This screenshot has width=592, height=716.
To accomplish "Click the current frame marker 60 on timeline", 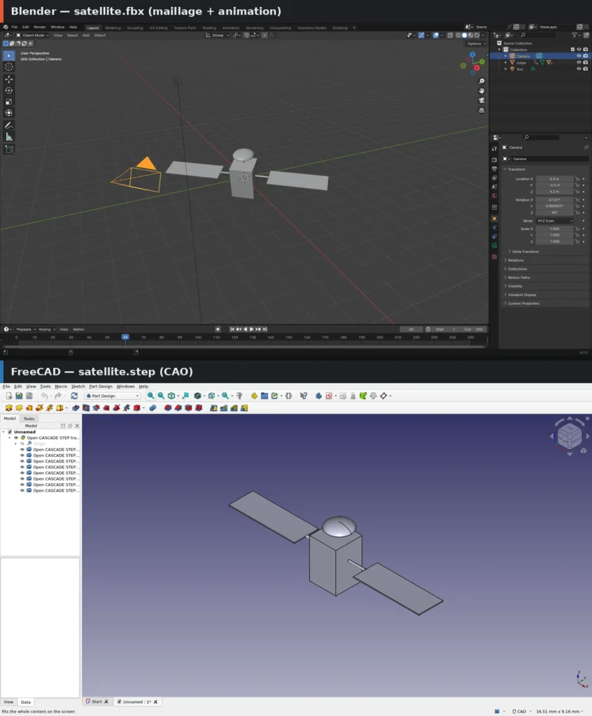I will (125, 337).
